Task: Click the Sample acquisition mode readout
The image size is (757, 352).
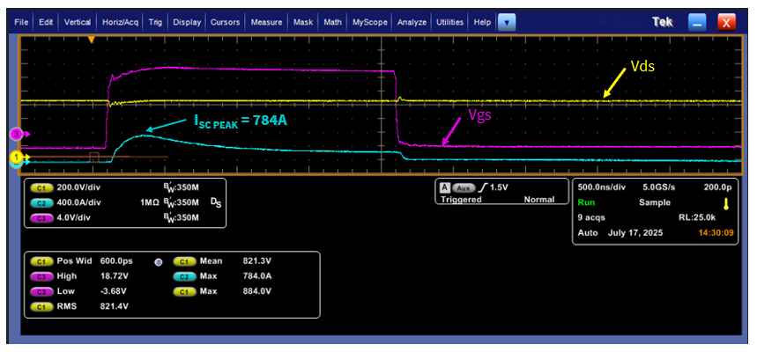Action: tap(655, 202)
